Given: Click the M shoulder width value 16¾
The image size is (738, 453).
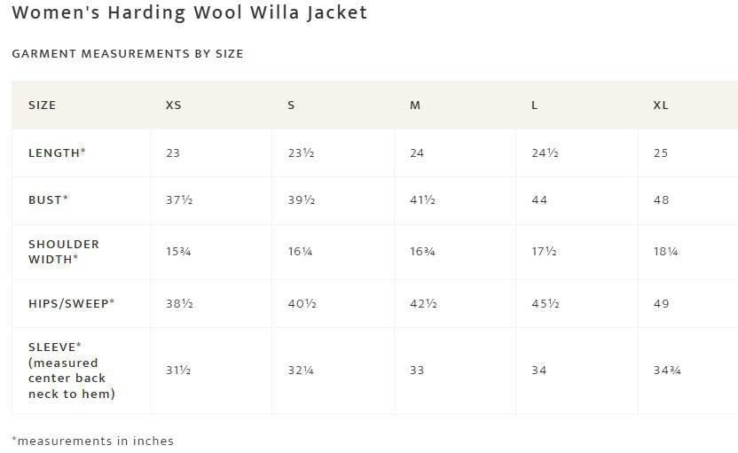Looking at the screenshot, I should pos(422,252).
